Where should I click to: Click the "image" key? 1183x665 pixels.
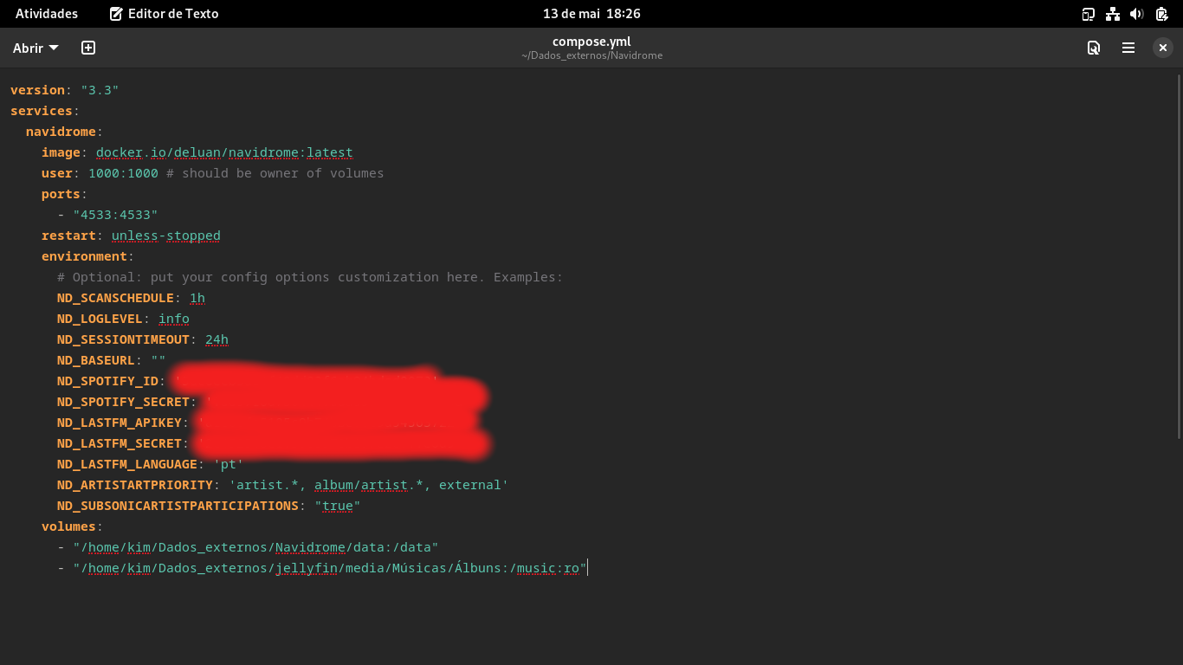tap(61, 152)
